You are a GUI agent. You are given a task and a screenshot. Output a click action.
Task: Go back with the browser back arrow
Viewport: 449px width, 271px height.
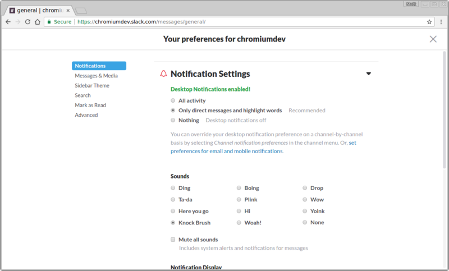click(8, 22)
